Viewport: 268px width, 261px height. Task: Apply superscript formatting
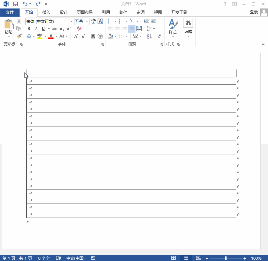point(69,28)
